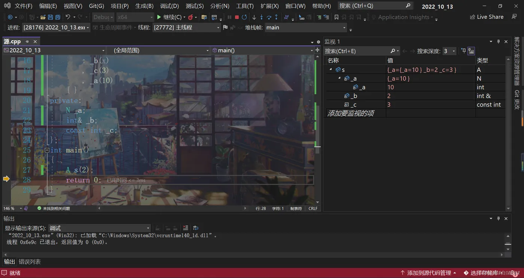Open the 扩展(X) extensions menu
This screenshot has width=524, height=278.
pos(269,6)
